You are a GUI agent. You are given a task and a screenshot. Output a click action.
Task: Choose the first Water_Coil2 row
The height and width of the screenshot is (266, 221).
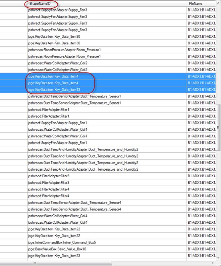[x=58, y=63]
